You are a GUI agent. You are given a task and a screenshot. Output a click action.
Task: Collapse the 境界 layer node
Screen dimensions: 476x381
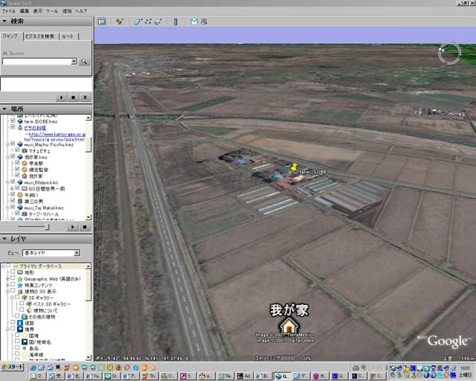pyautogui.click(x=7, y=329)
